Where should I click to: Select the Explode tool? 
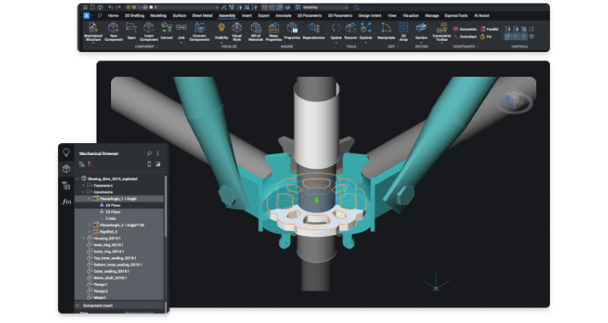[365, 32]
